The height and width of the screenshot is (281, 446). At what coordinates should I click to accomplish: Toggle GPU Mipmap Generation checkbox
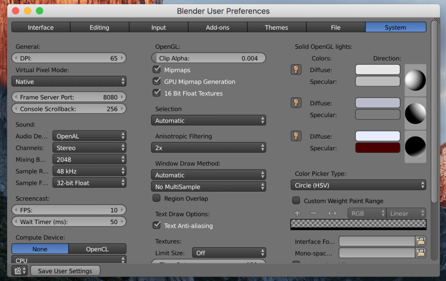pyautogui.click(x=156, y=81)
